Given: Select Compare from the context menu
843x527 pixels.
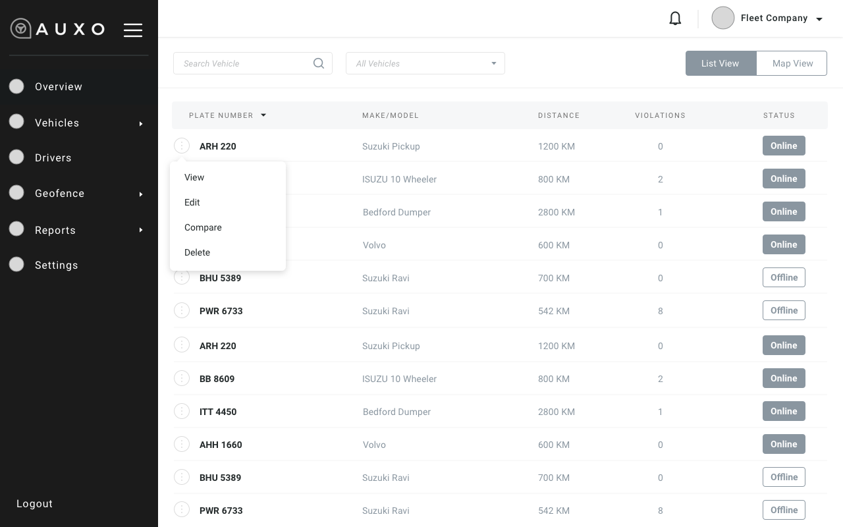Looking at the screenshot, I should (203, 227).
